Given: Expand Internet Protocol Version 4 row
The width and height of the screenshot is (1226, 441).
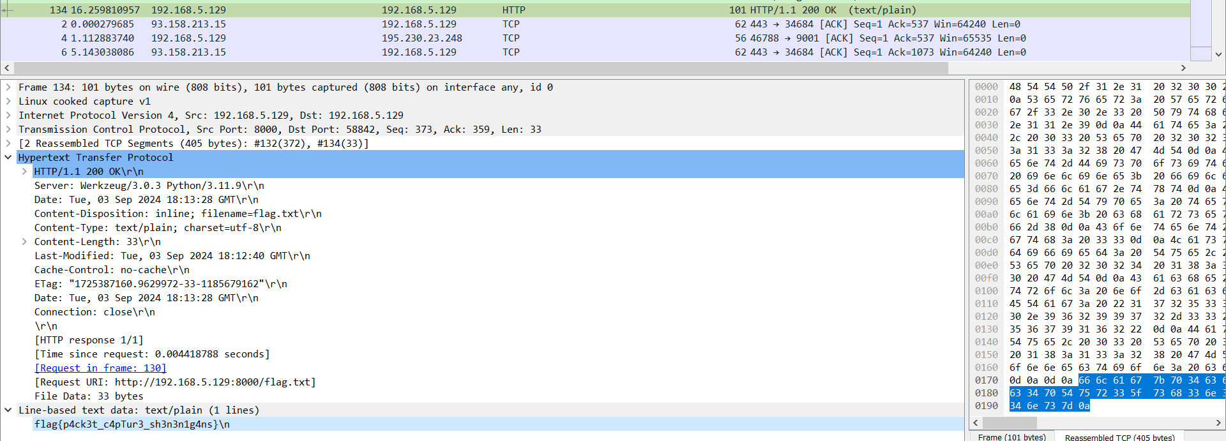Looking at the screenshot, I should click(8, 116).
